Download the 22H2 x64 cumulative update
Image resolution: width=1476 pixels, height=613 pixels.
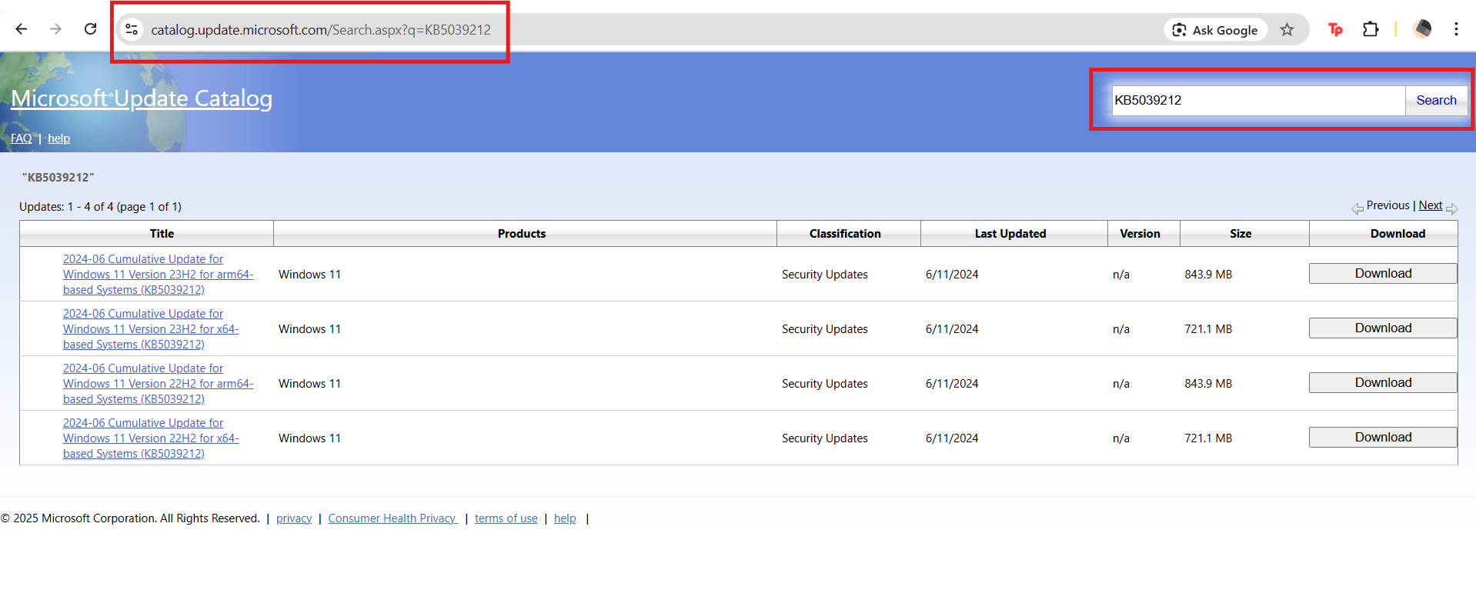1382,438
